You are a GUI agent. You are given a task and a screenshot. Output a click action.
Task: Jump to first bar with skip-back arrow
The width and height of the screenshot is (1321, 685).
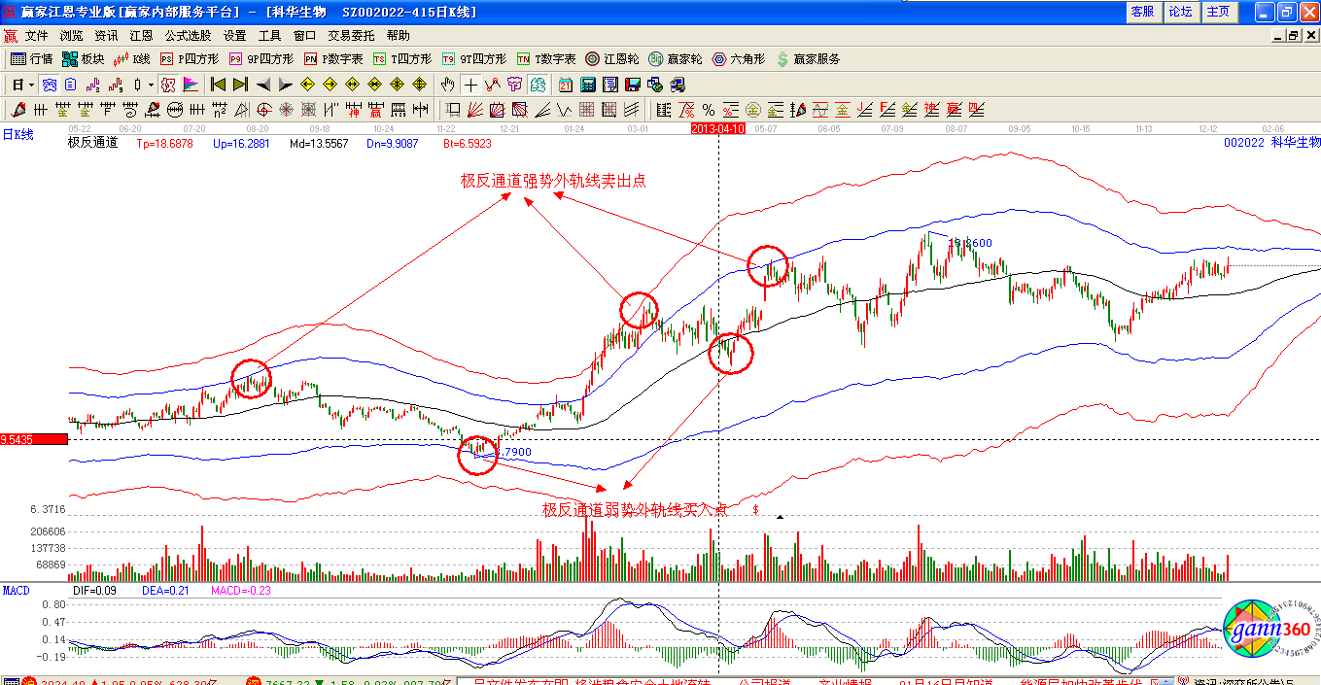pos(219,85)
